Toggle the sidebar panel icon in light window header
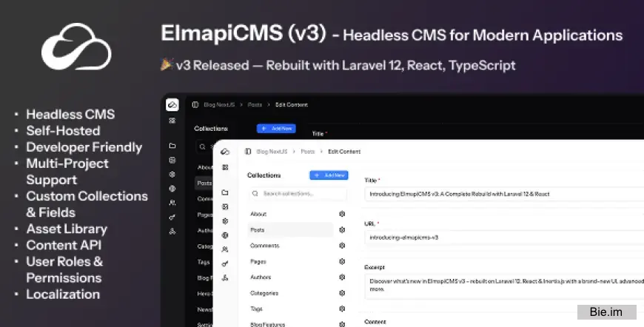Screen dimensions: 644x327 [x=248, y=152]
